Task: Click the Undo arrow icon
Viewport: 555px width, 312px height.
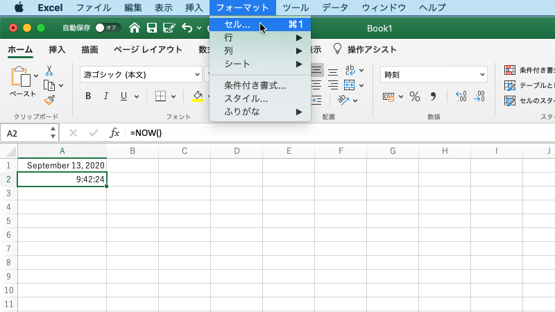Action: (186, 28)
